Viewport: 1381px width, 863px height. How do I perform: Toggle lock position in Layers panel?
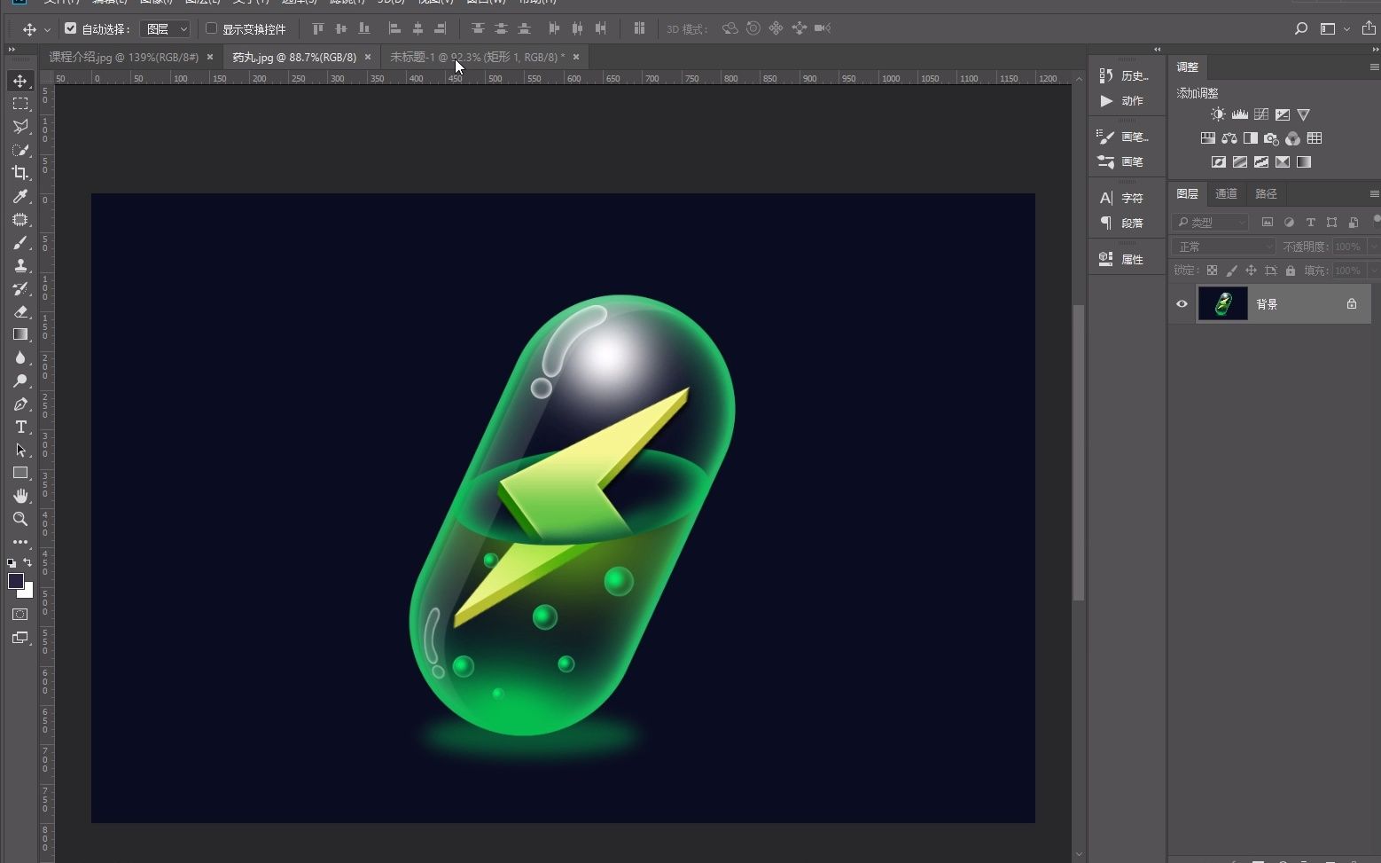(x=1251, y=271)
